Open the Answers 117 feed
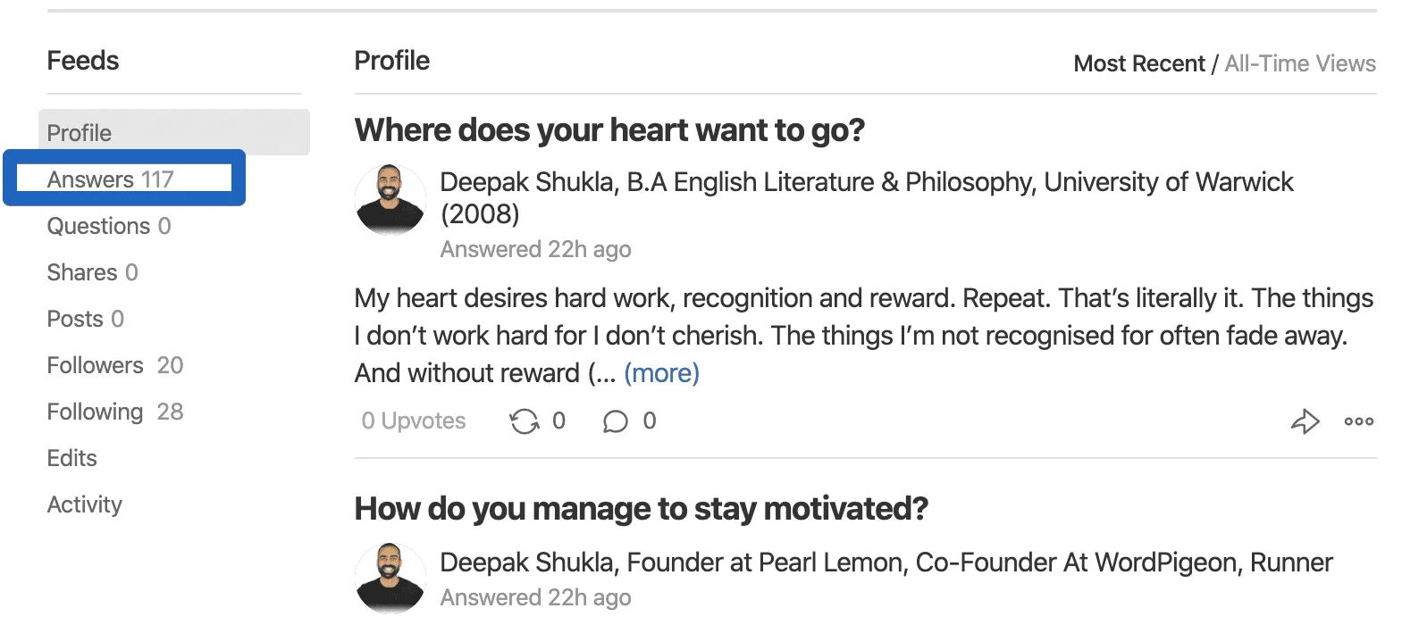Screen dimensions: 1402x625 click(x=110, y=179)
